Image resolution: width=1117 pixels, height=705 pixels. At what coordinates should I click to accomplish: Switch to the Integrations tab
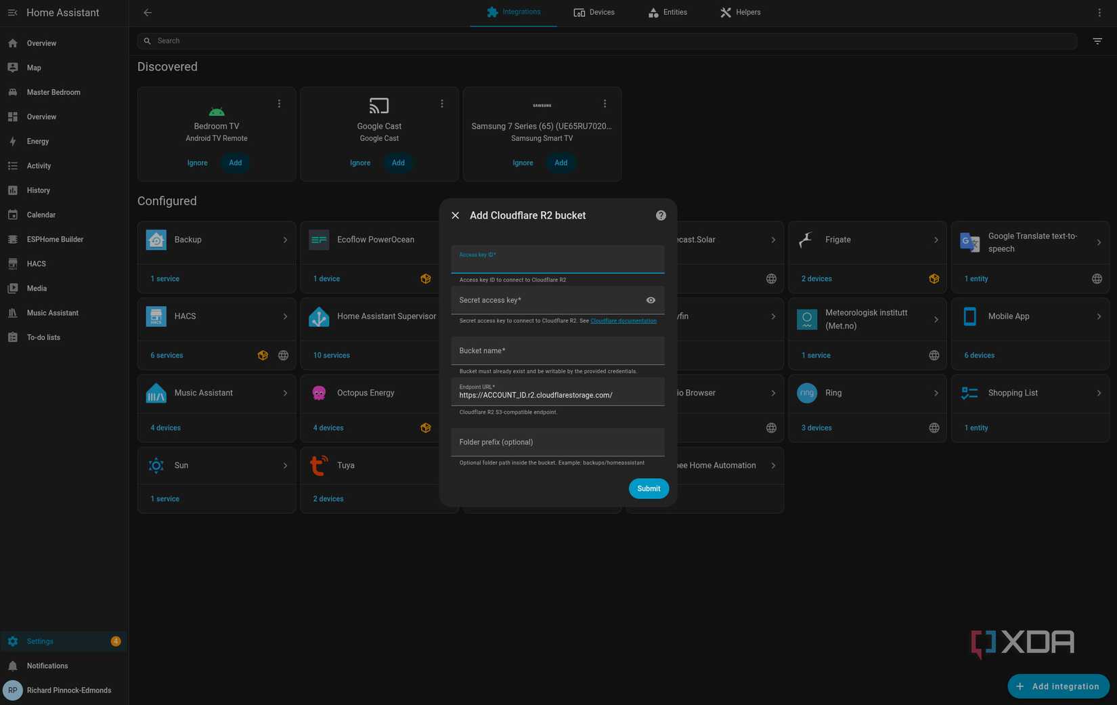513,12
